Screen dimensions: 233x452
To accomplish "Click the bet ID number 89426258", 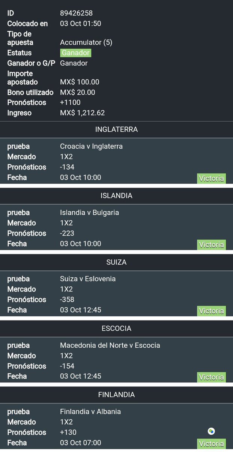I will tap(76, 14).
